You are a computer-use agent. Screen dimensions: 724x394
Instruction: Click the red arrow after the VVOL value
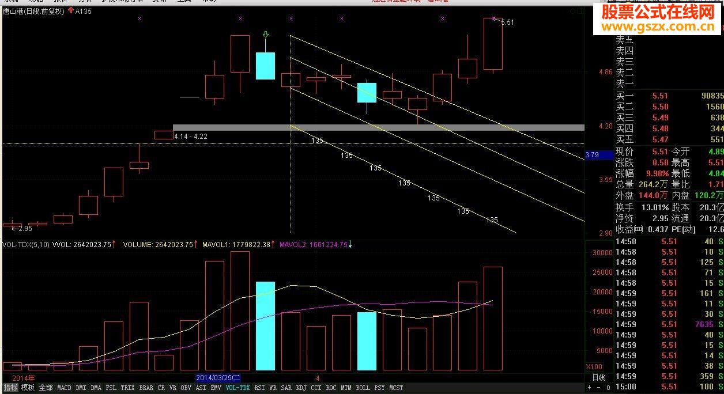pos(114,245)
